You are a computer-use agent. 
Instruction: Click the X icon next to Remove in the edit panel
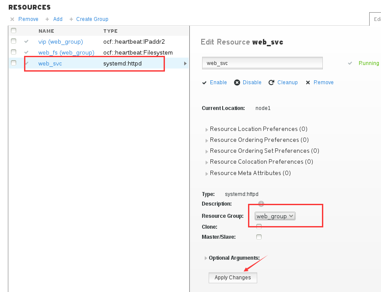pos(308,82)
